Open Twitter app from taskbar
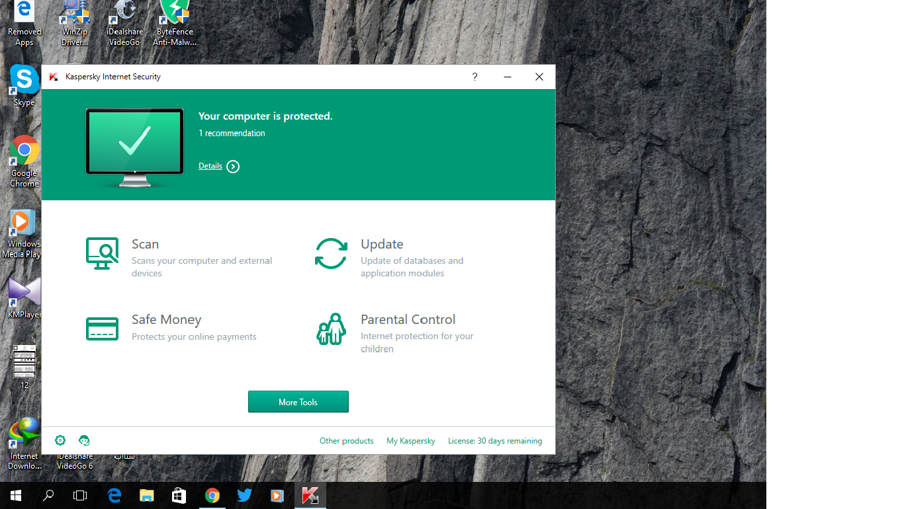 245,495
